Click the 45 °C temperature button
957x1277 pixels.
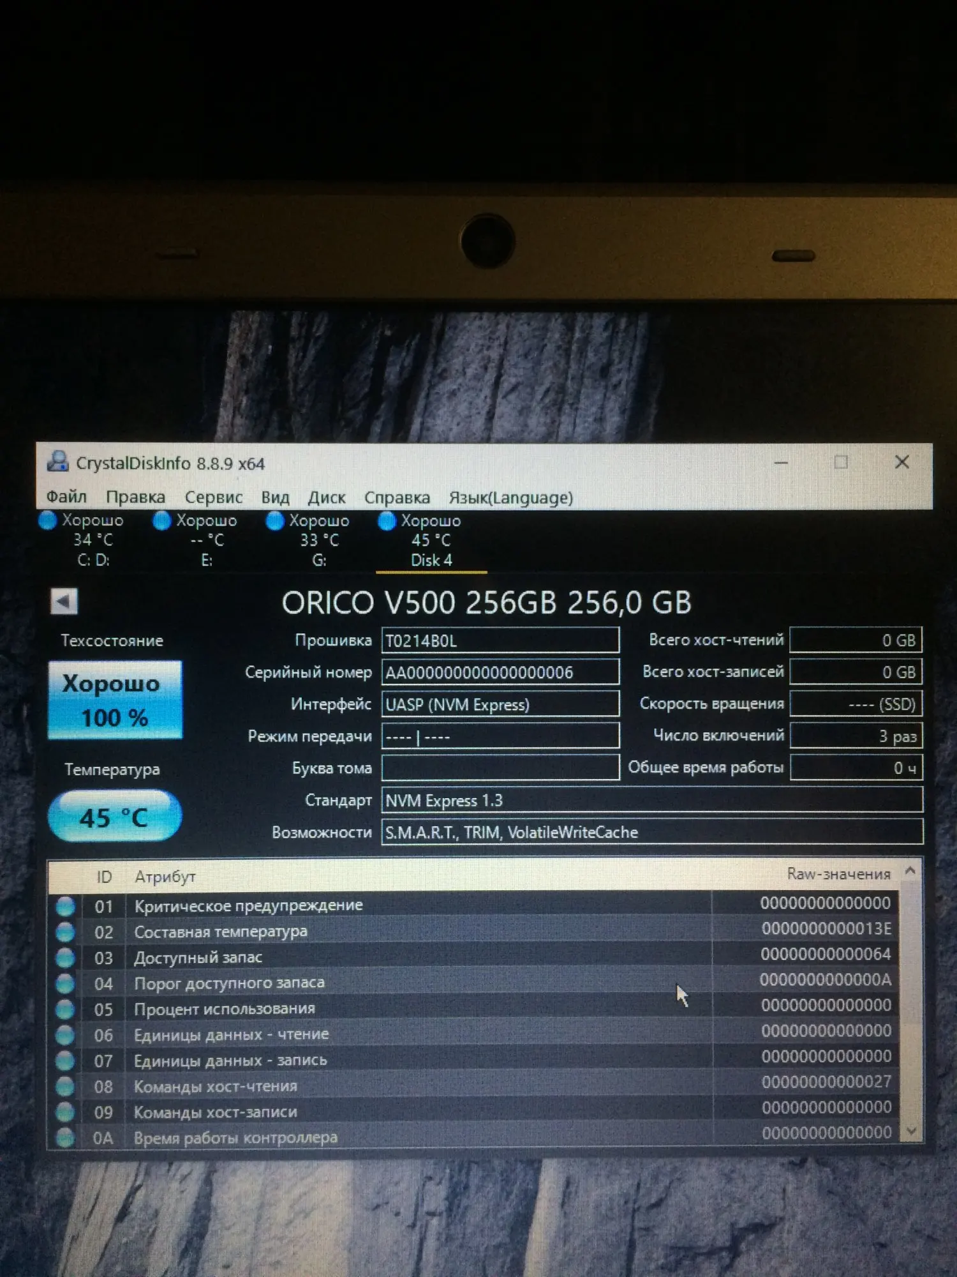pos(115,816)
